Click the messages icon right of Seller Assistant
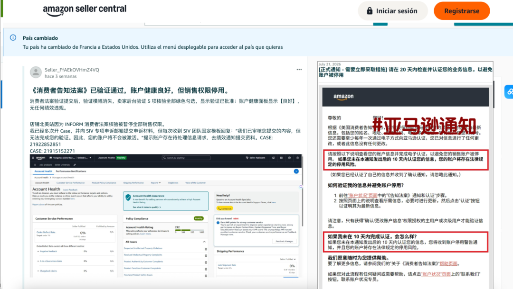Viewport: 513px width, 289px height. pyautogui.click(x=273, y=158)
